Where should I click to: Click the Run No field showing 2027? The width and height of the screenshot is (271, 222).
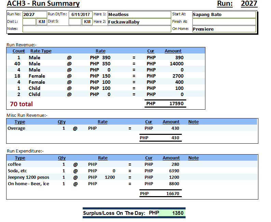(x=35, y=15)
